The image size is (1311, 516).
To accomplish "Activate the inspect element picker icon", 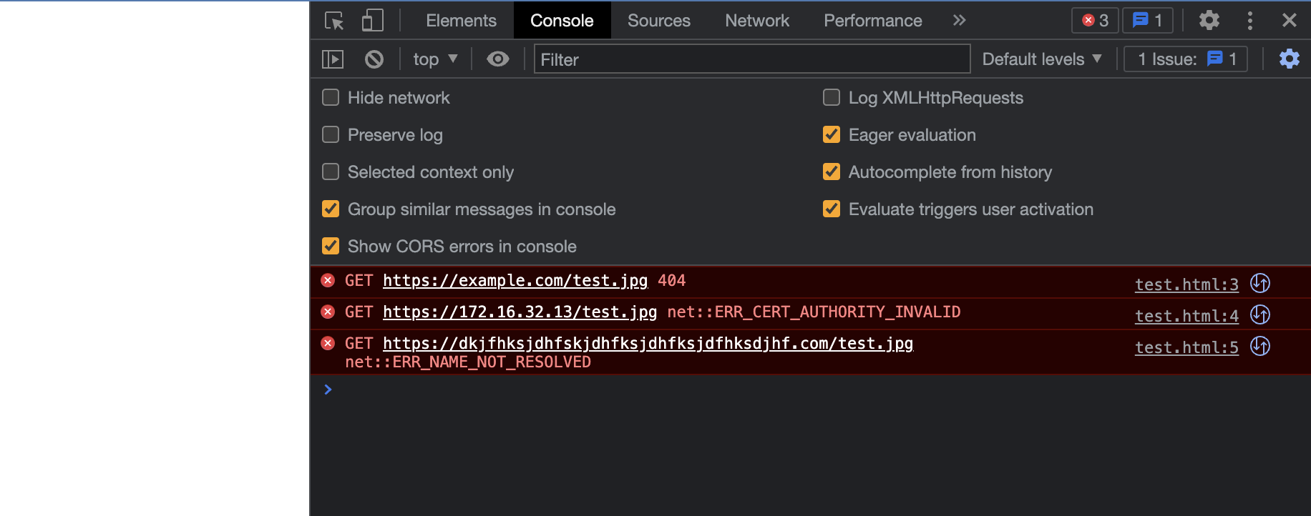I will [x=334, y=21].
